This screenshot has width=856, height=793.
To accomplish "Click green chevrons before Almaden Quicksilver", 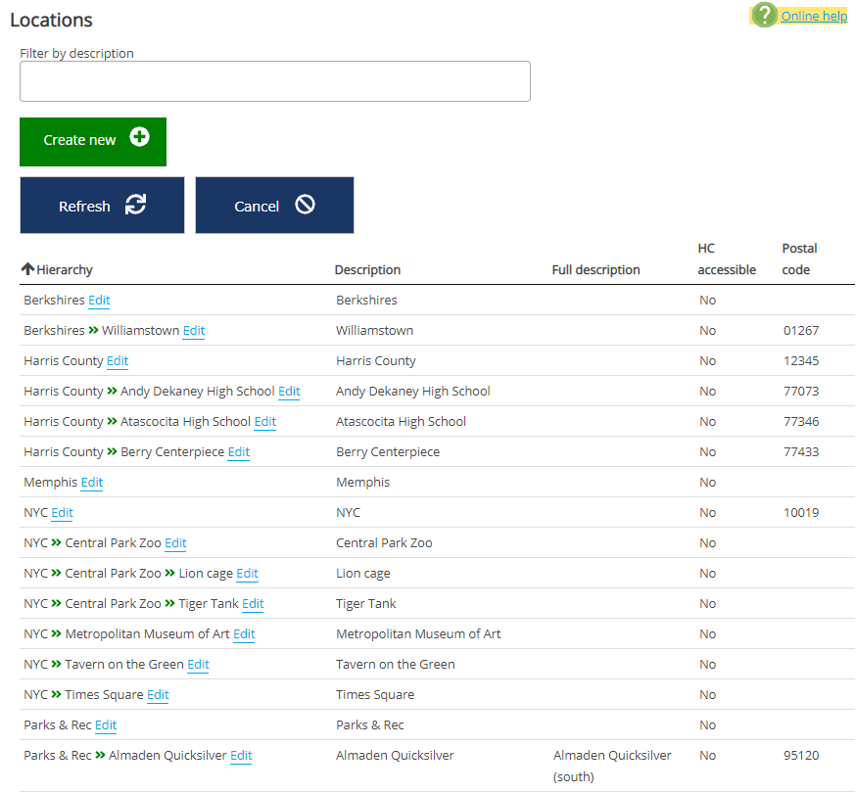I will (100, 756).
